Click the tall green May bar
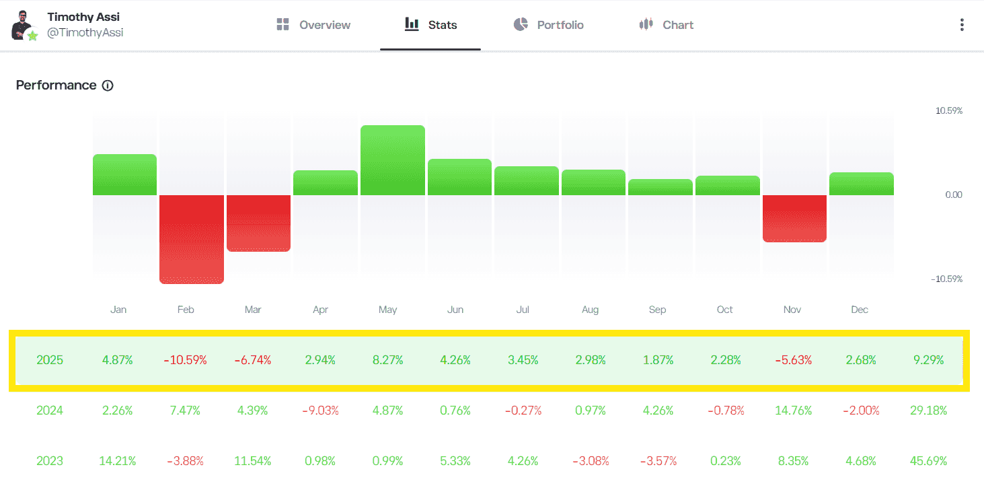Viewport: 984px width, 490px height. click(x=393, y=160)
